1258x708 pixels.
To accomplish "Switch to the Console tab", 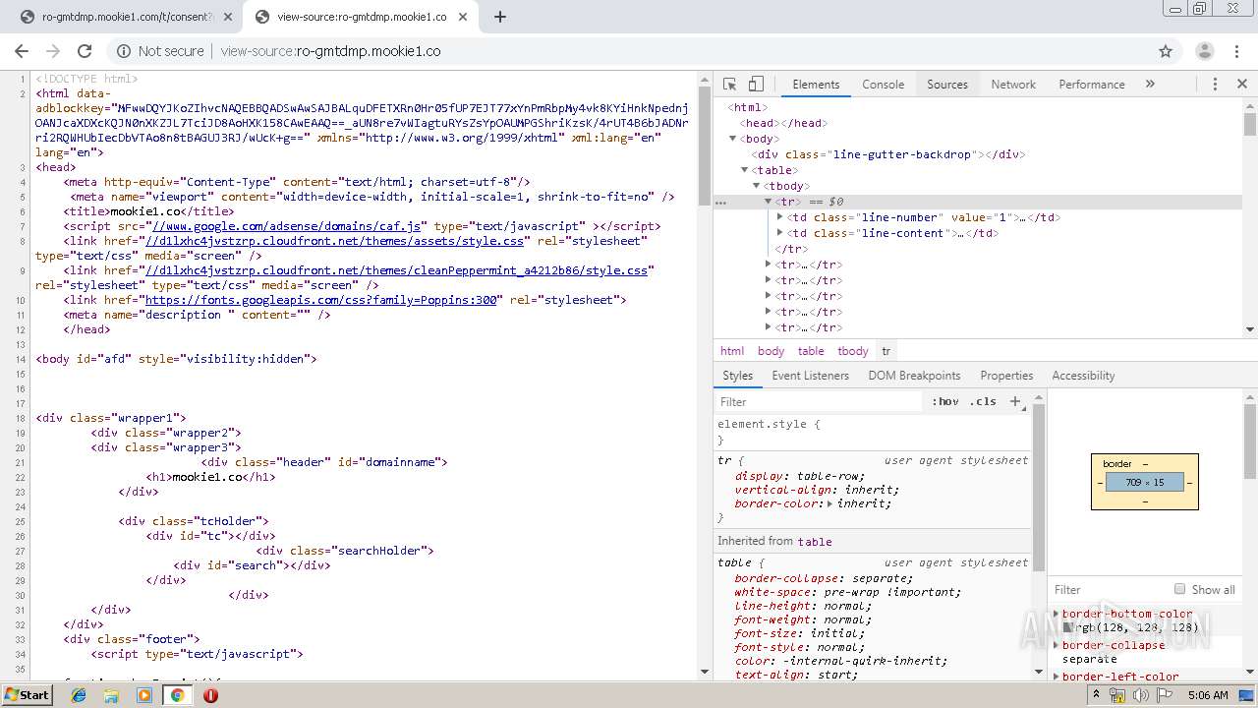I will (x=883, y=85).
